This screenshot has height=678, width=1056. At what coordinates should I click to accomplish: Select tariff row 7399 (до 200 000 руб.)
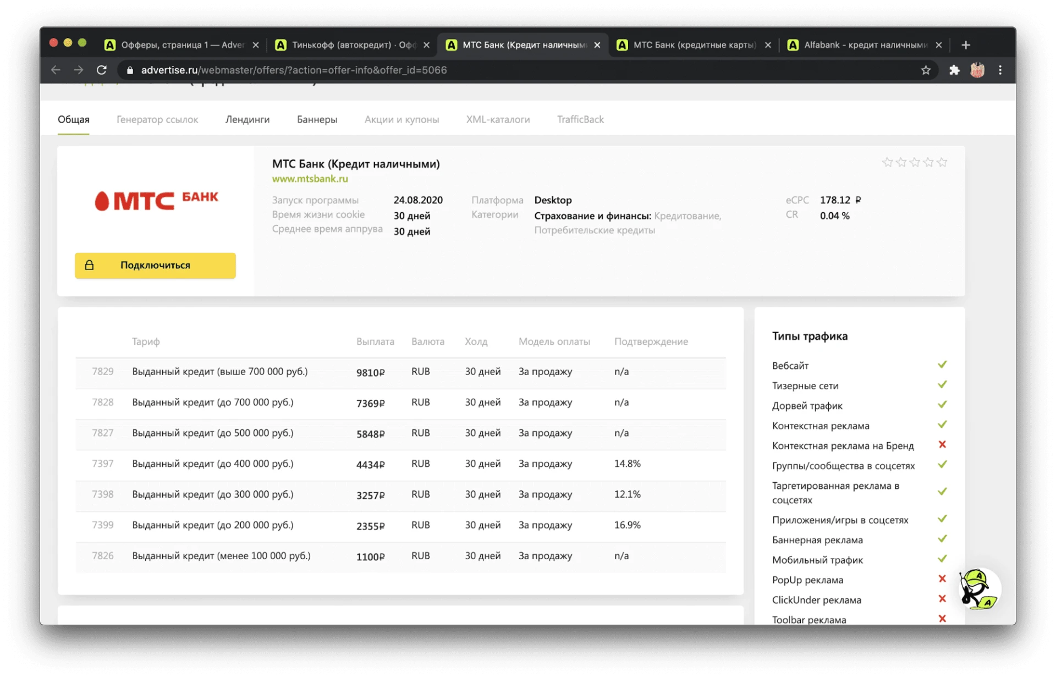point(400,526)
